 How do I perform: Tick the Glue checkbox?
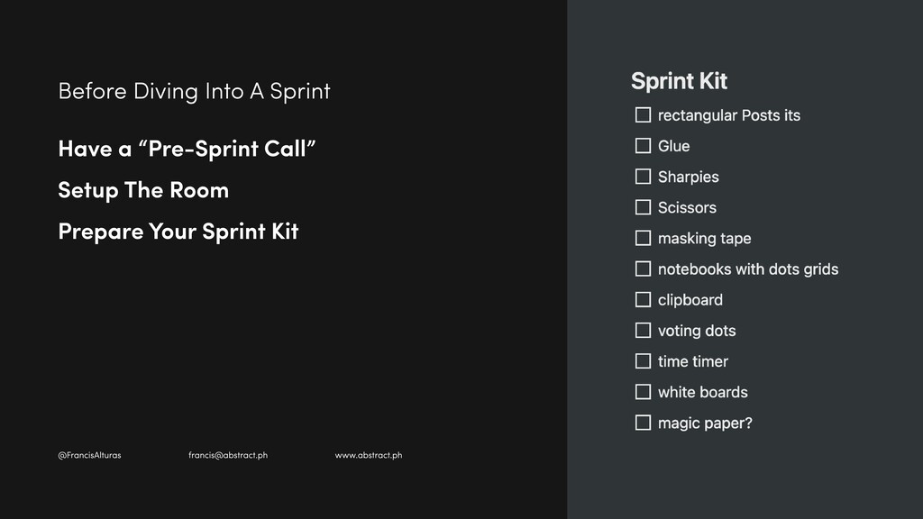point(643,145)
